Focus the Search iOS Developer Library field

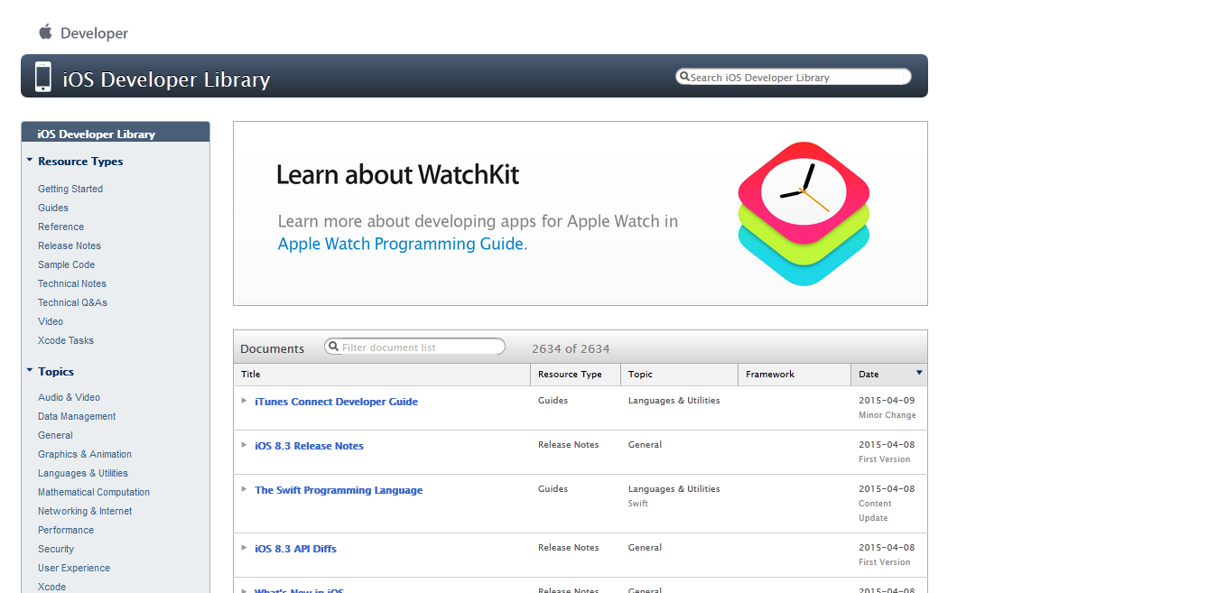pos(794,77)
